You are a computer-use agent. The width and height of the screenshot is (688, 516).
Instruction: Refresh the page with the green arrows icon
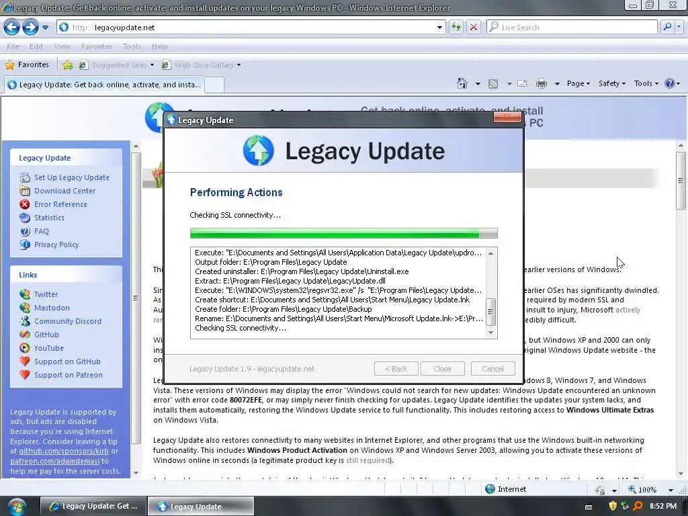coord(456,27)
